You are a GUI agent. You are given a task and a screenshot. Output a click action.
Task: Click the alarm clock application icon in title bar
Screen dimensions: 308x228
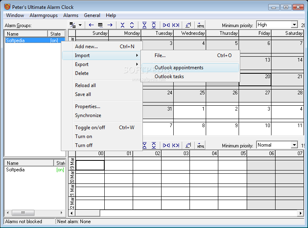[7, 7]
